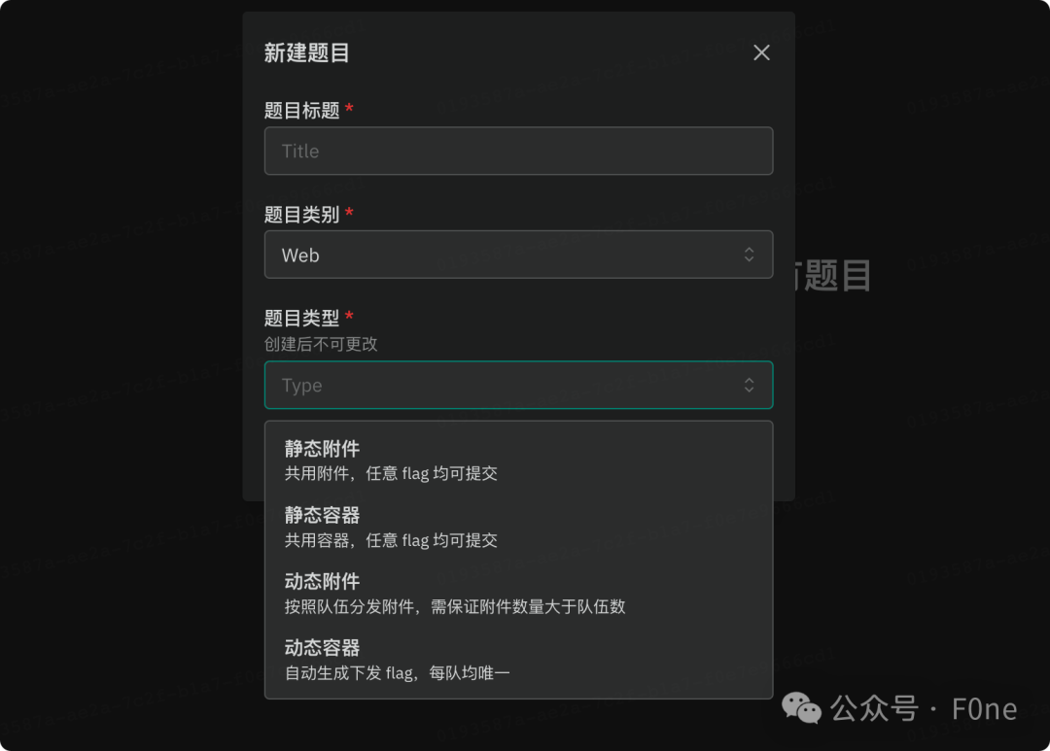The height and width of the screenshot is (751, 1050).
Task: Click the red asterisk next to 题目类型
Action: [349, 318]
